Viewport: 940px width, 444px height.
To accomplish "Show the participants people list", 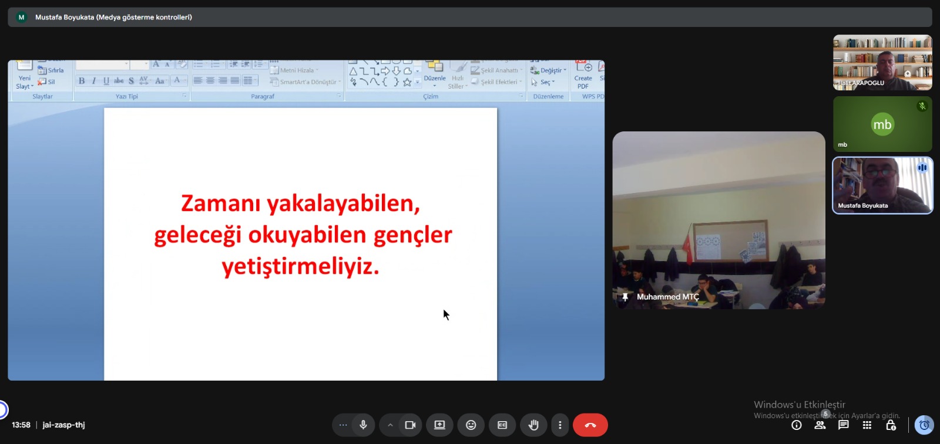I will coord(820,425).
